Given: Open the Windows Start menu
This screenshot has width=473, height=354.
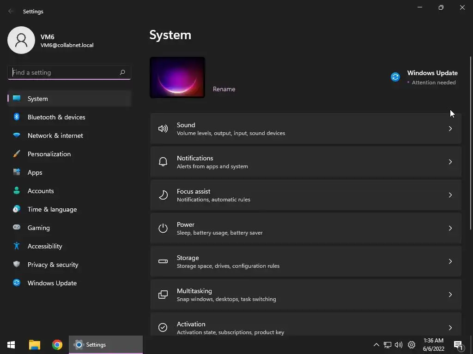Looking at the screenshot, I should (x=11, y=345).
